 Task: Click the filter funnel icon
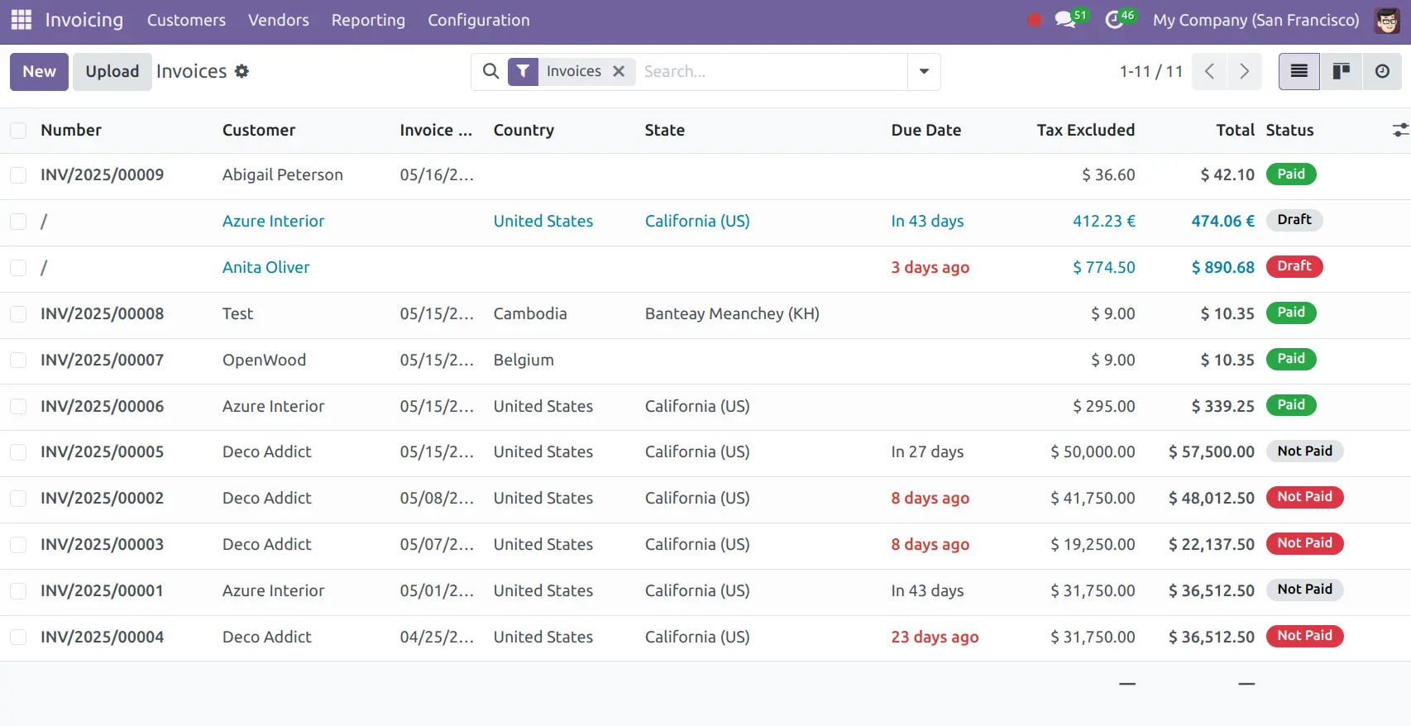[x=523, y=72]
